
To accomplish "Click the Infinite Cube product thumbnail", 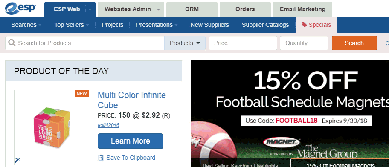I will click(52, 127).
